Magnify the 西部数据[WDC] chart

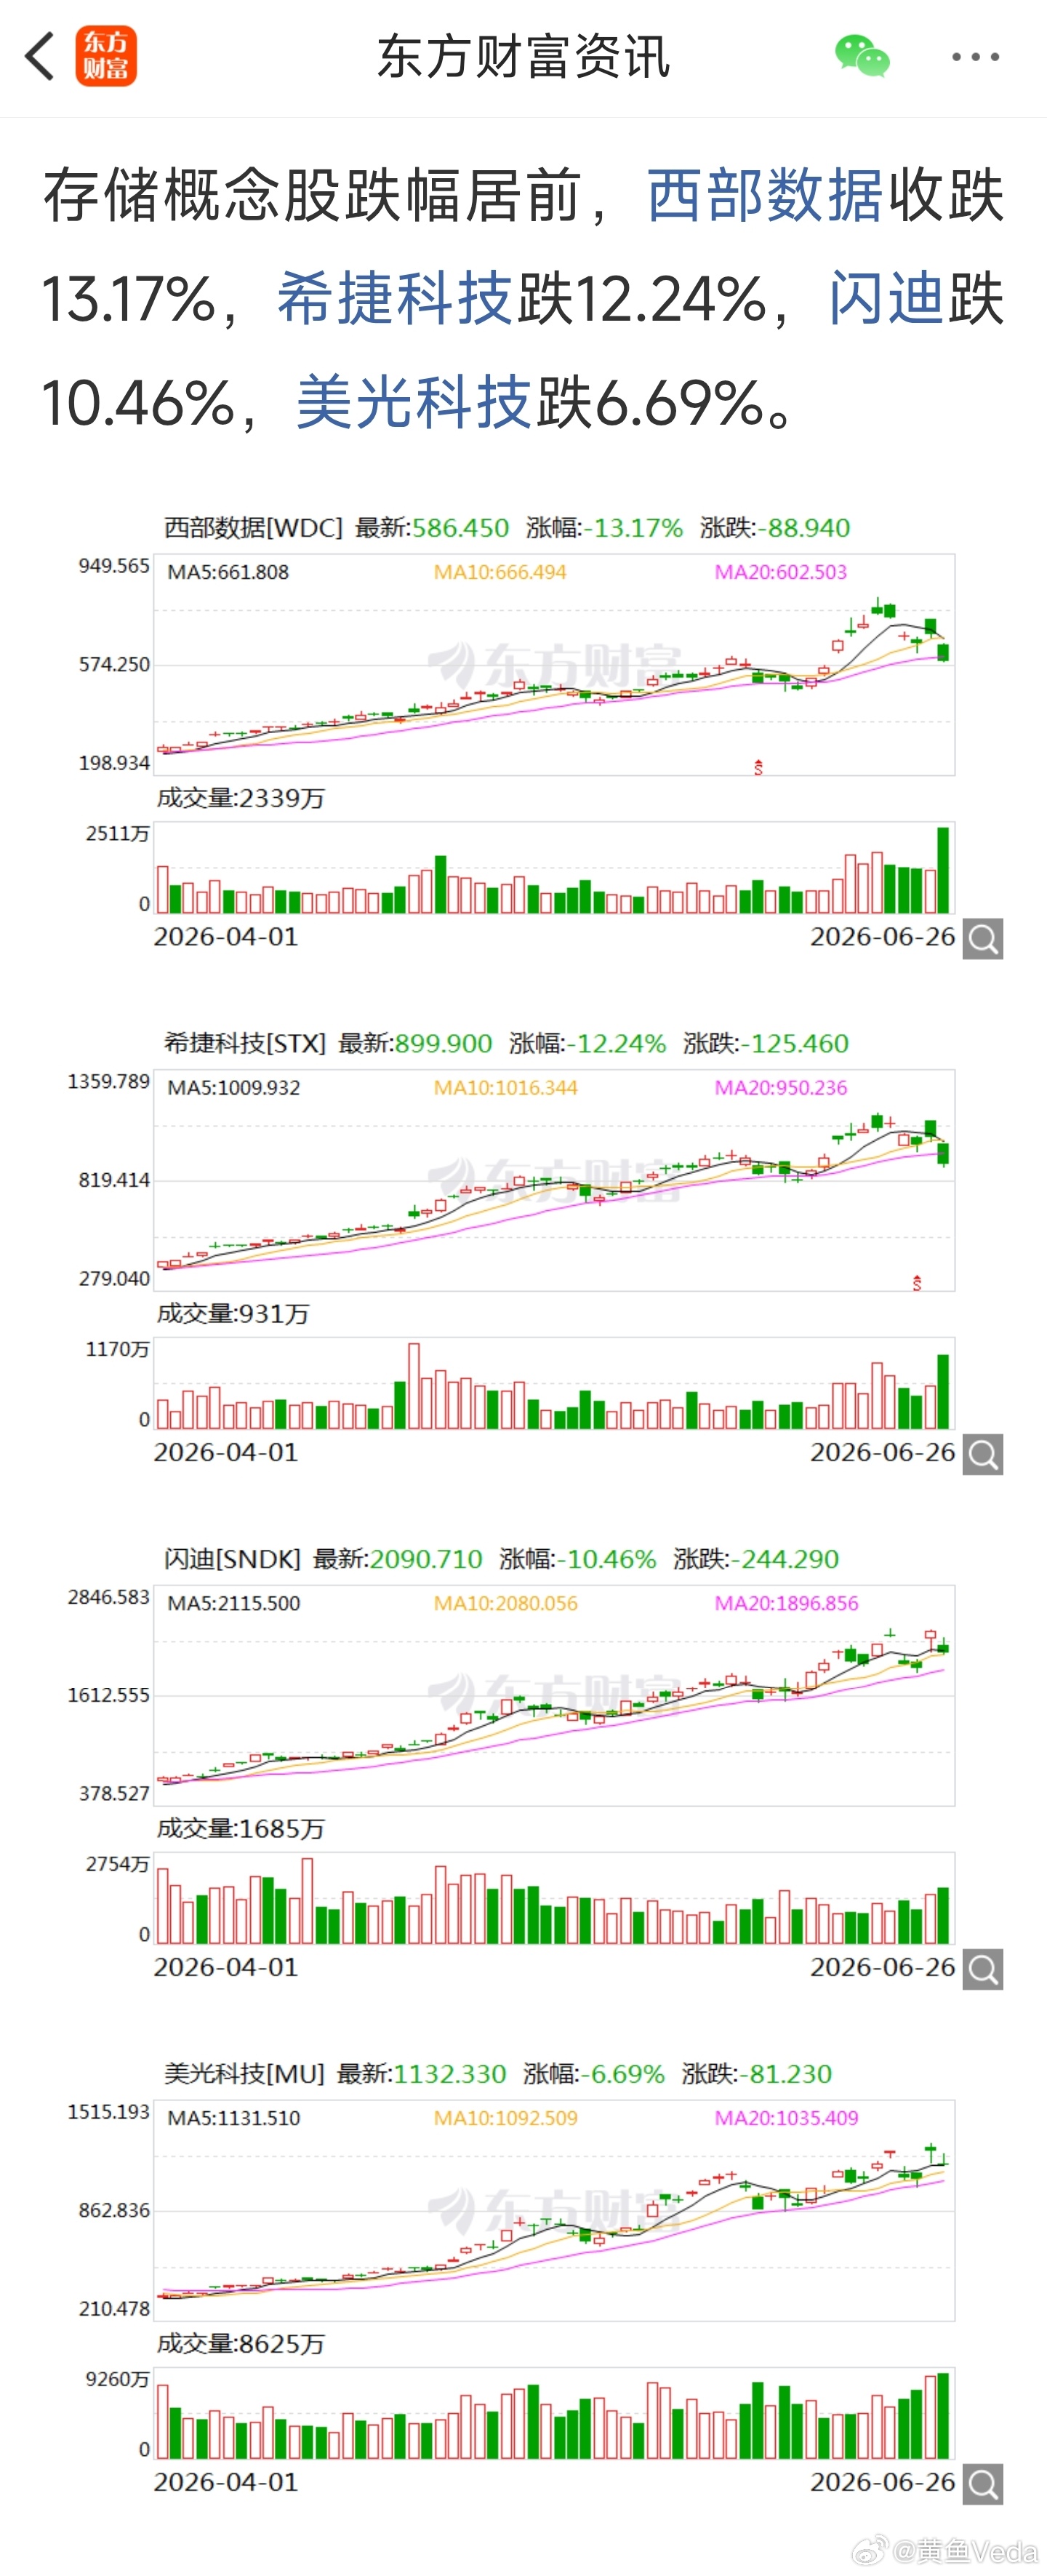(983, 939)
